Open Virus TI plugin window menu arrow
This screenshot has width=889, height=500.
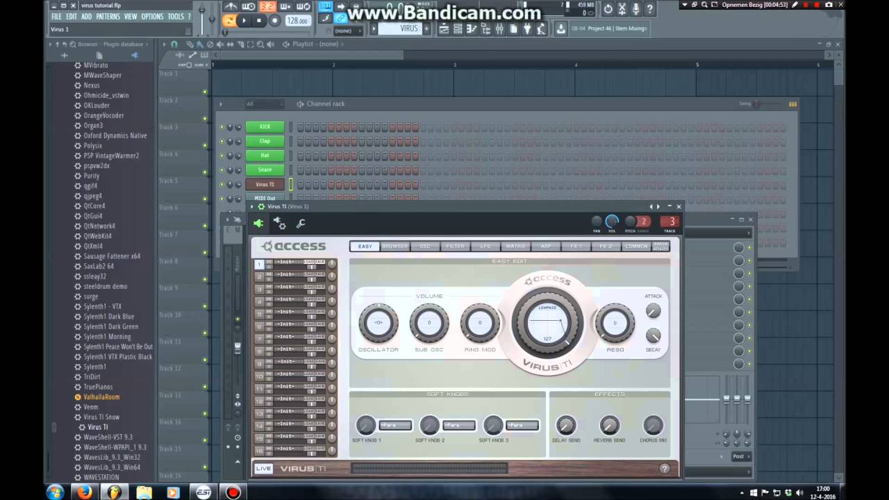[x=253, y=206]
